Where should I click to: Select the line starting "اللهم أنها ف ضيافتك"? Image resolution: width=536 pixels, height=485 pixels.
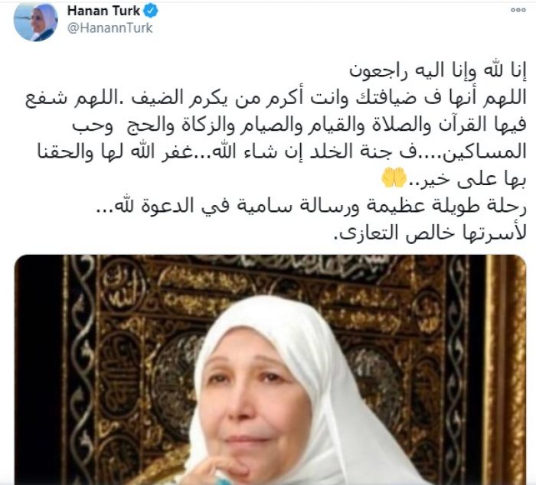pyautogui.click(x=276, y=98)
